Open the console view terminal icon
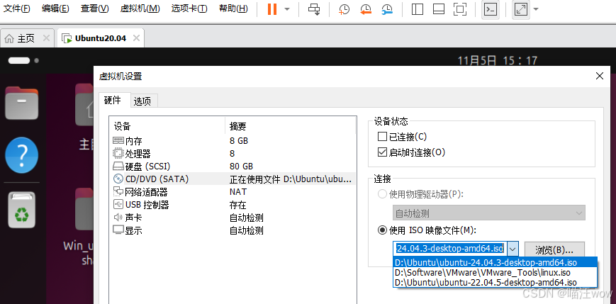 point(491,9)
